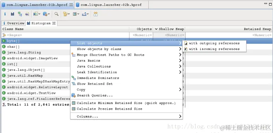Sort by the Objects column header
Image resolution: width=273 pixels, height=133 pixels.
141,29
